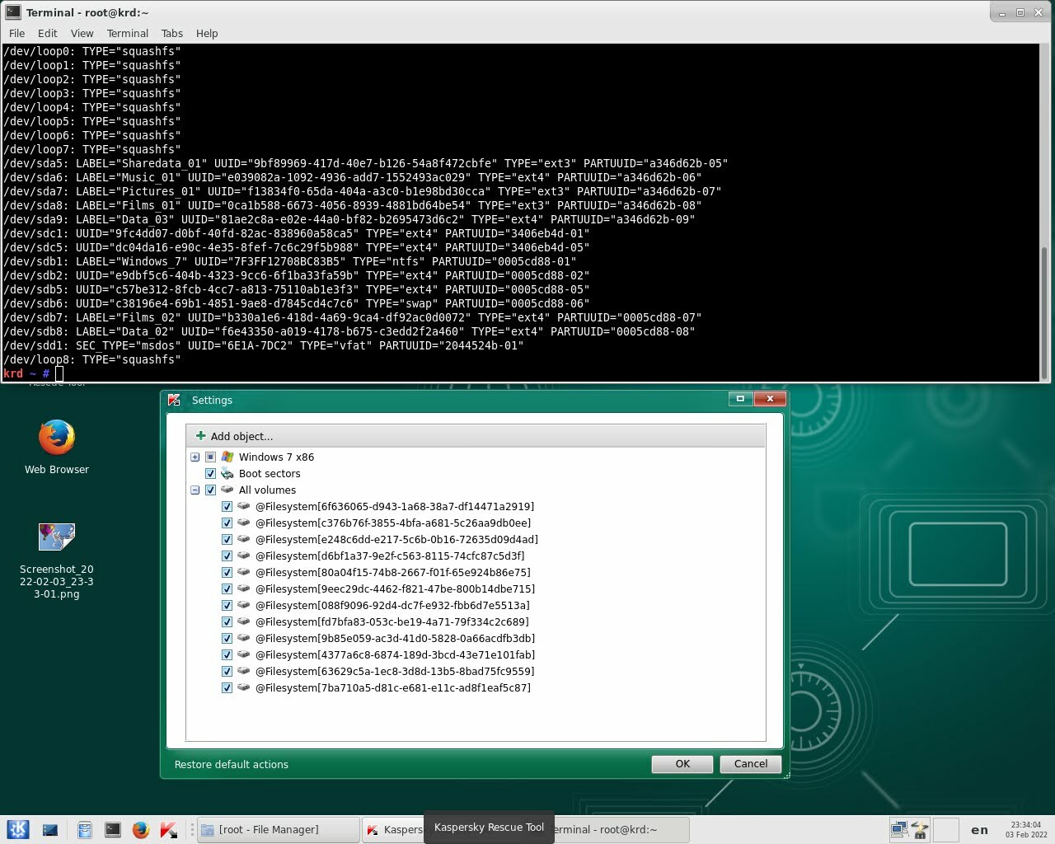Click the Settings dialog resize grip corner
Viewport: 1055px width, 844px height.
pyautogui.click(x=786, y=776)
